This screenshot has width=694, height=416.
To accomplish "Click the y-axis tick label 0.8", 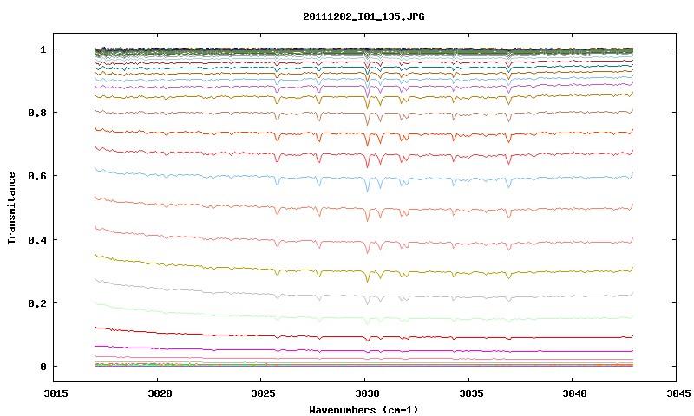I will pyautogui.click(x=37, y=113).
